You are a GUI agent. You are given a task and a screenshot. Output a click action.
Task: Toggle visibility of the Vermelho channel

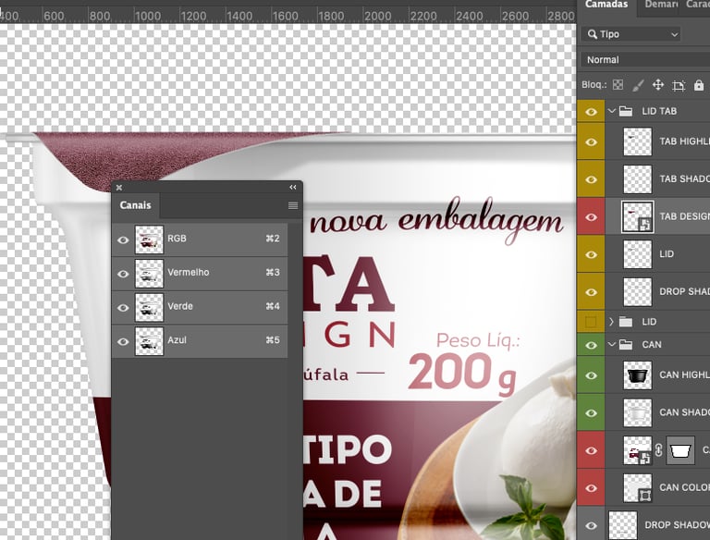(x=123, y=274)
